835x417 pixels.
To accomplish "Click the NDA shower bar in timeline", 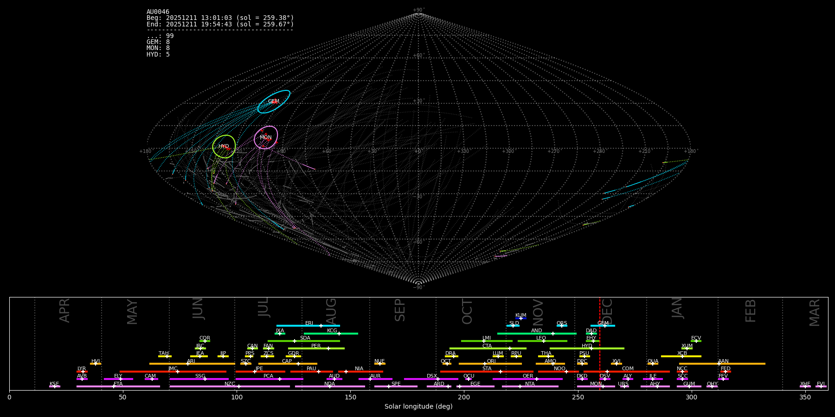I will click(x=330, y=386).
